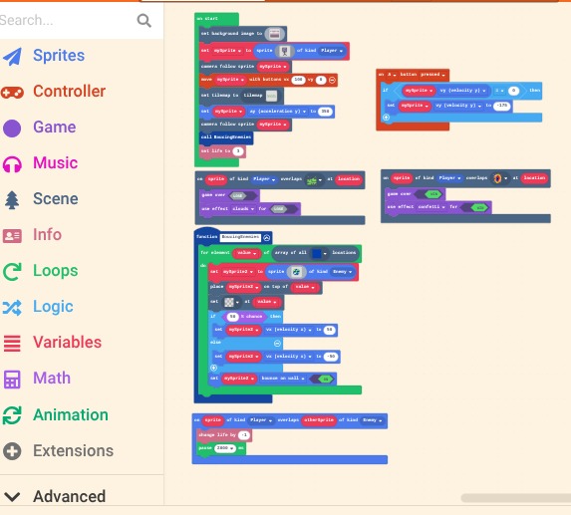Click the otherSprite variable pill
The image size is (571, 515).
pyautogui.click(x=318, y=420)
